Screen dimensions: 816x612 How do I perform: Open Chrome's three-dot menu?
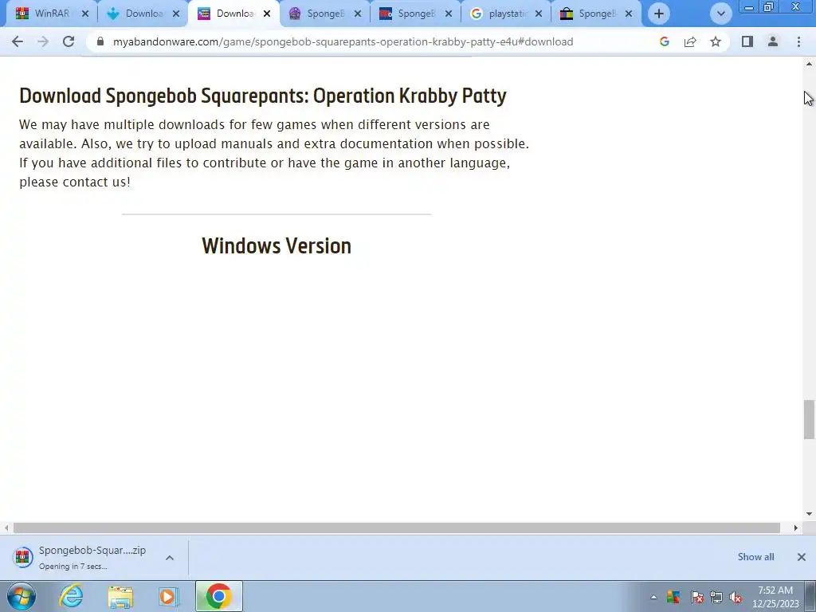pyautogui.click(x=798, y=41)
